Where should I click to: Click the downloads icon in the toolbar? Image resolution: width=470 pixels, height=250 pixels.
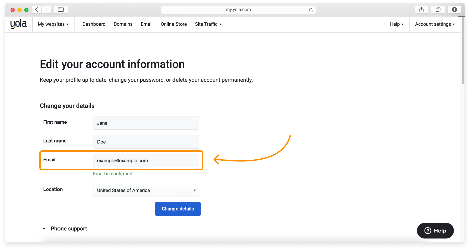pyautogui.click(x=454, y=9)
